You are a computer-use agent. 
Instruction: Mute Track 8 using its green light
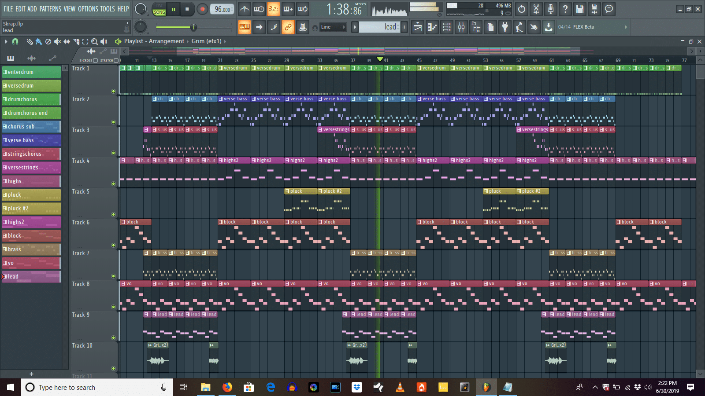coord(113,307)
